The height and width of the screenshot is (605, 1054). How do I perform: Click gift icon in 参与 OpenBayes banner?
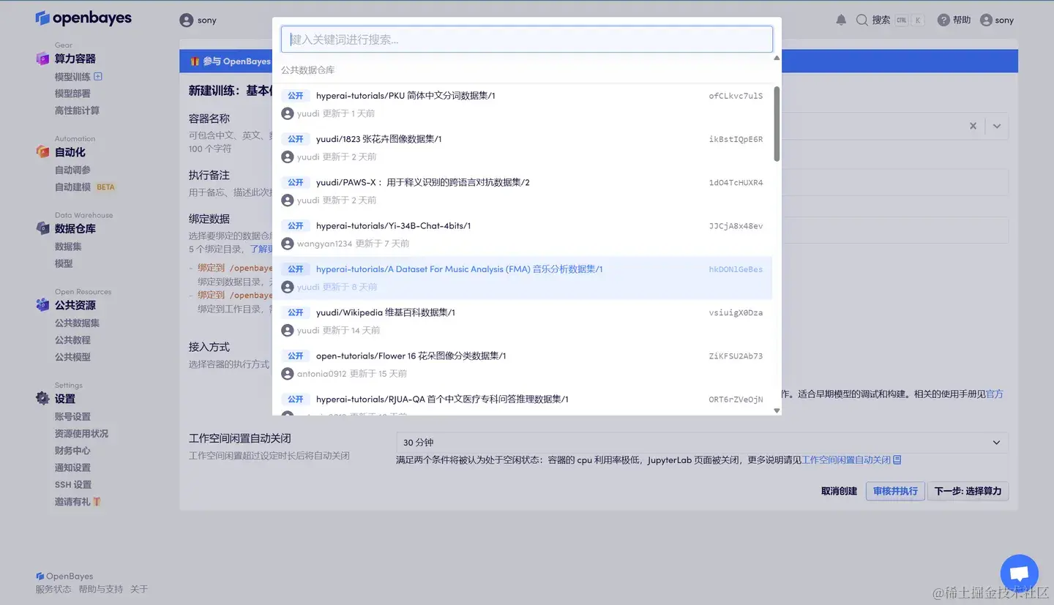(x=195, y=61)
